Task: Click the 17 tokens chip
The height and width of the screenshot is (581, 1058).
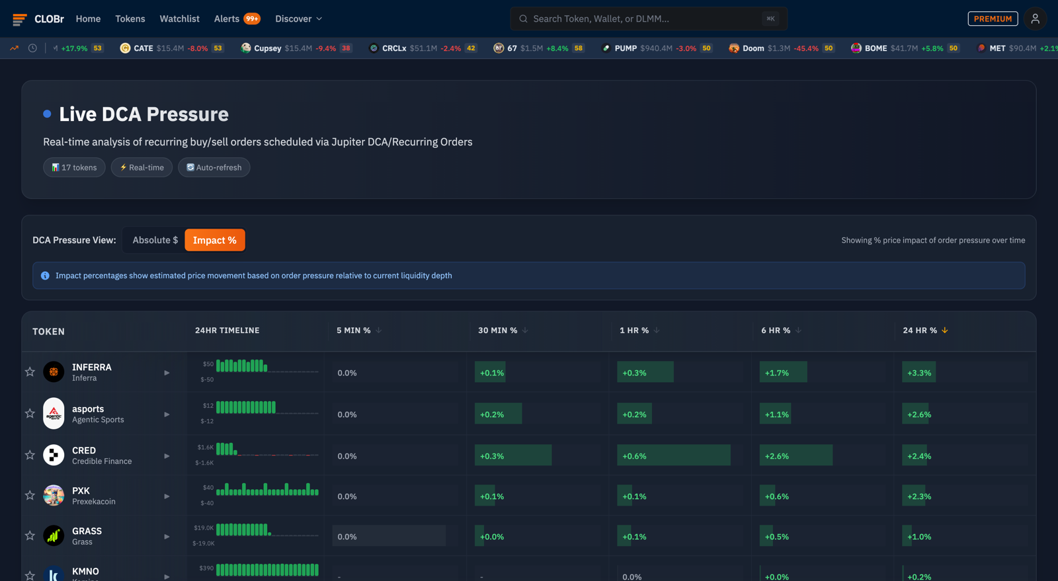Action: click(74, 167)
